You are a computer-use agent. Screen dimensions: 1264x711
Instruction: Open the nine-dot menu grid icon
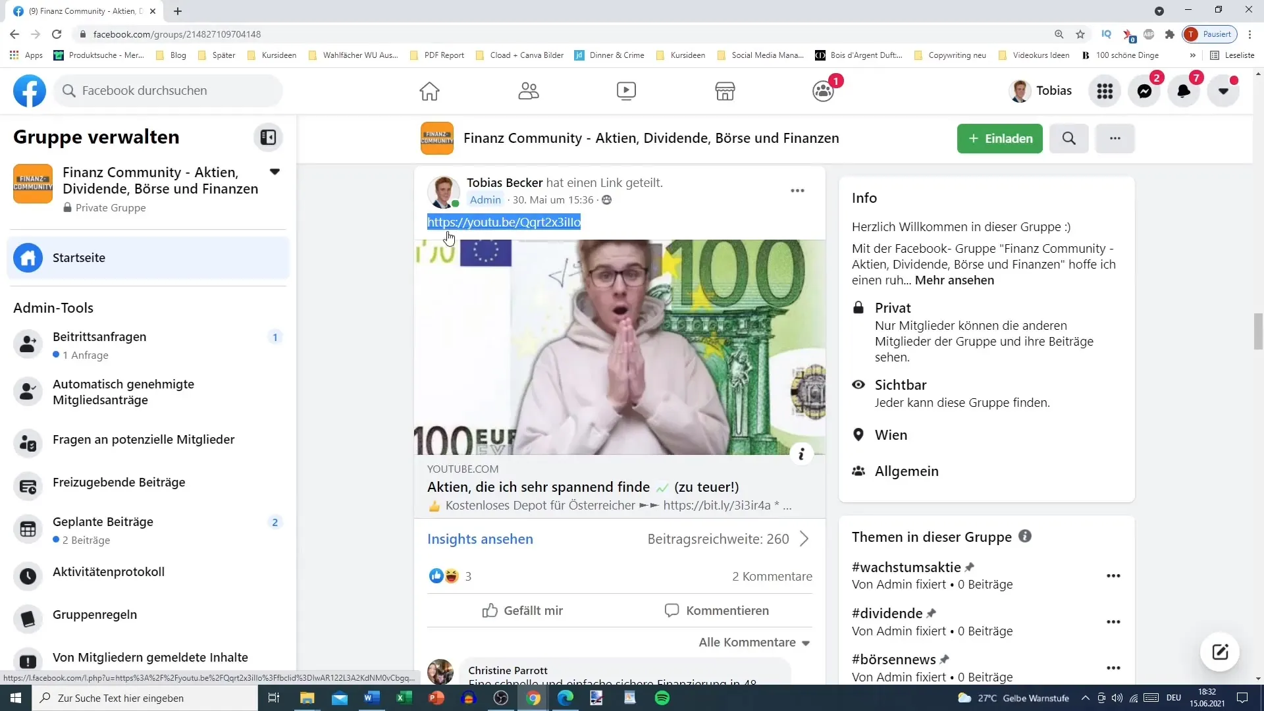[1105, 91]
